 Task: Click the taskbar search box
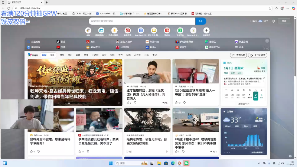[131, 163]
